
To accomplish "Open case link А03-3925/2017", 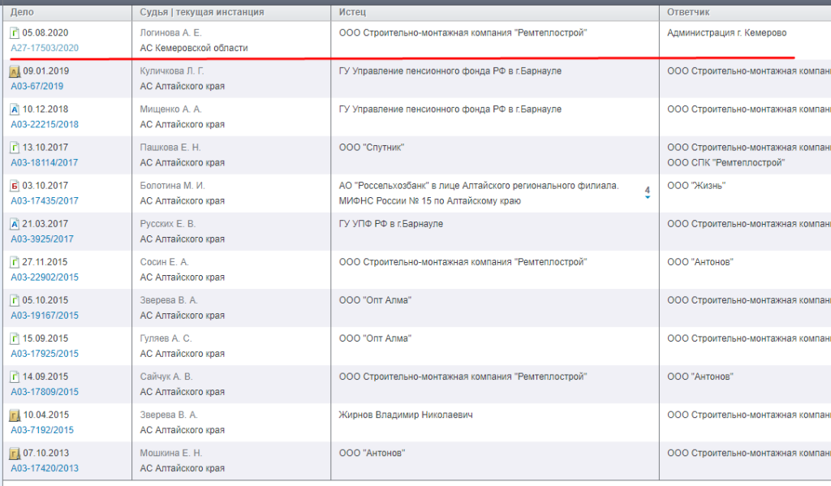I will coord(42,239).
